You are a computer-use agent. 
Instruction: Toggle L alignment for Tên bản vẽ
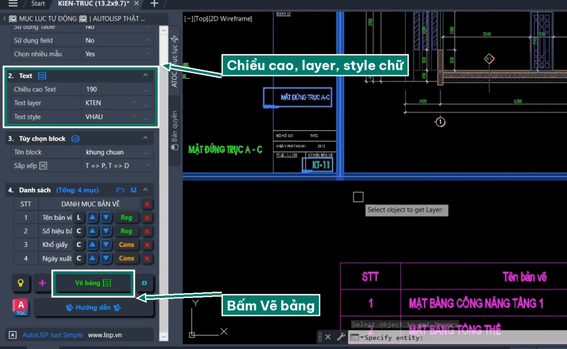79,217
